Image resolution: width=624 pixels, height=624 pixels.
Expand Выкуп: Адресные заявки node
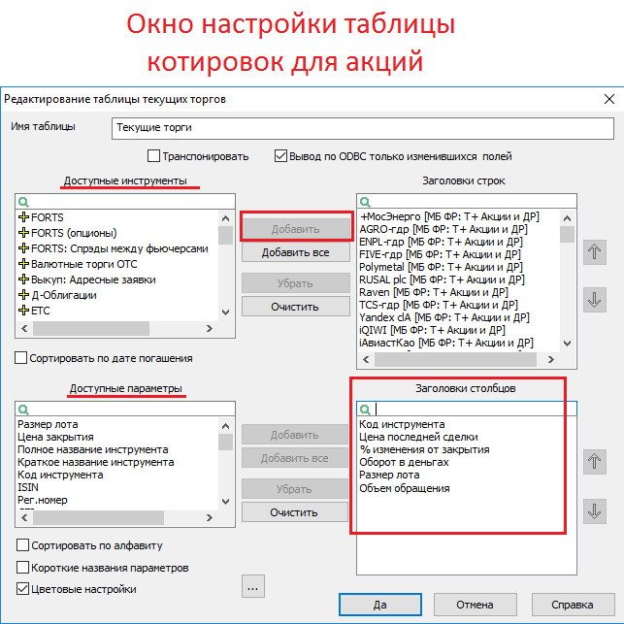coord(23,279)
